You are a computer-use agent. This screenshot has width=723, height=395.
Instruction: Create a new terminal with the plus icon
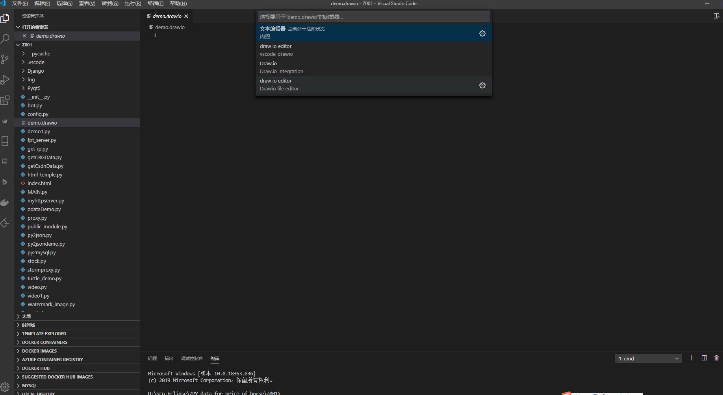click(x=691, y=358)
